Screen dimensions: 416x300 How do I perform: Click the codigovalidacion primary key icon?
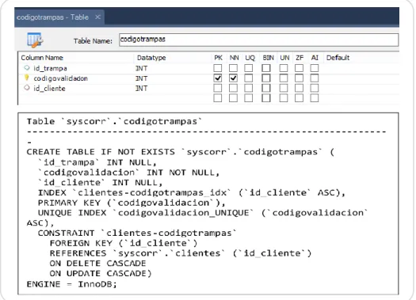pyautogui.click(x=27, y=78)
